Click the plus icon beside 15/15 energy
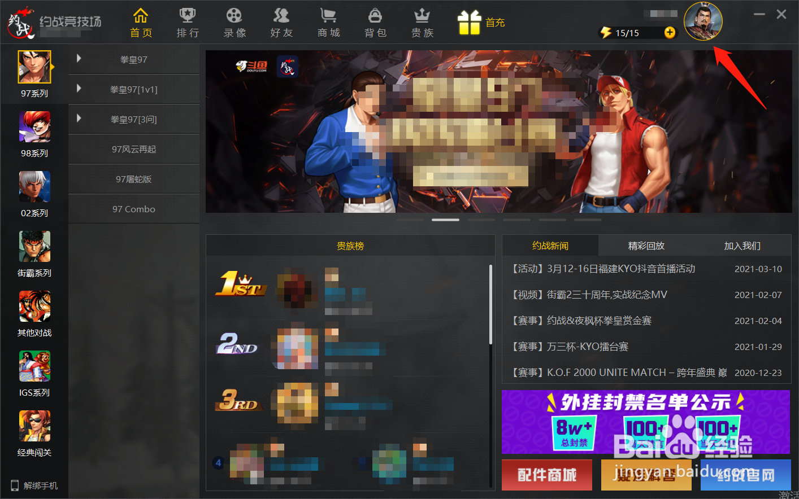 670,32
